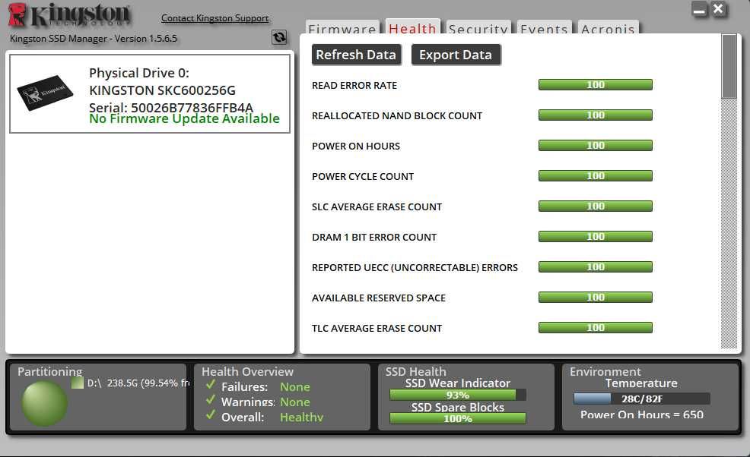750x457 pixels.
Task: Click the Kingston logo
Action: tap(69, 15)
